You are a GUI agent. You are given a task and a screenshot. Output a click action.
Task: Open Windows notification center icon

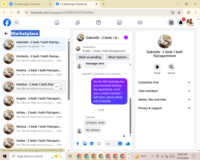point(194,156)
